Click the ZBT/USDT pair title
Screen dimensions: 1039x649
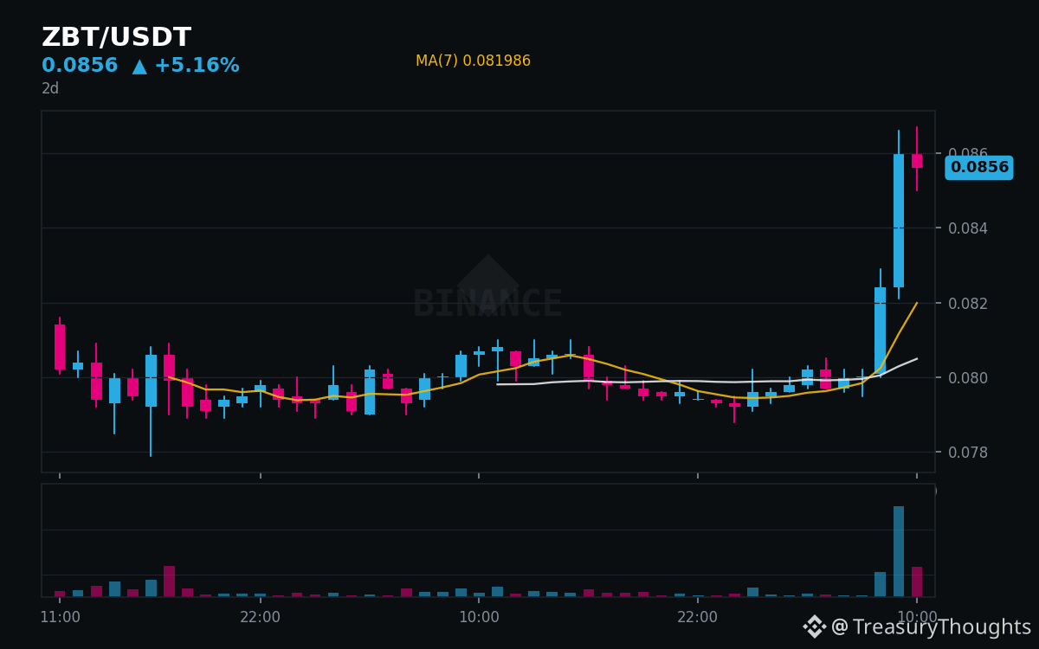[116, 38]
